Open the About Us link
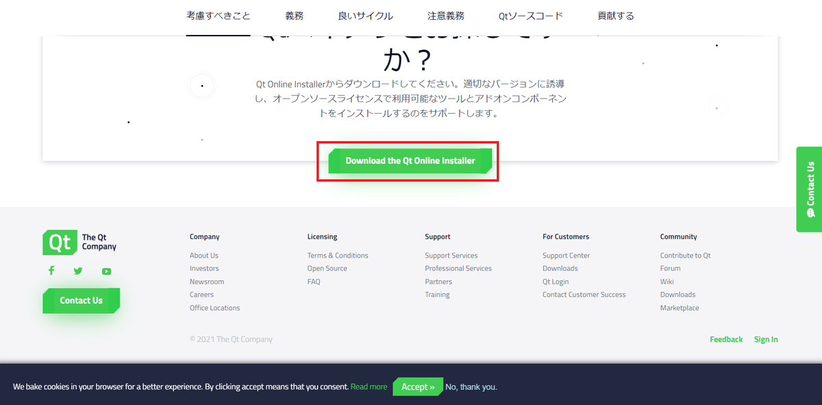This screenshot has width=822, height=405. pos(204,256)
